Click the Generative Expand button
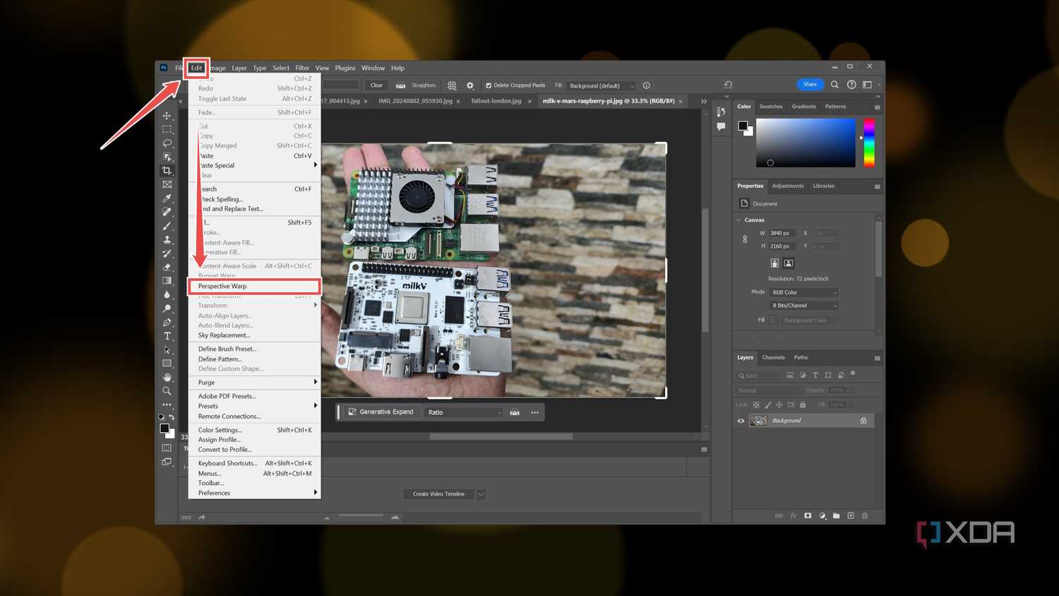 coord(381,412)
